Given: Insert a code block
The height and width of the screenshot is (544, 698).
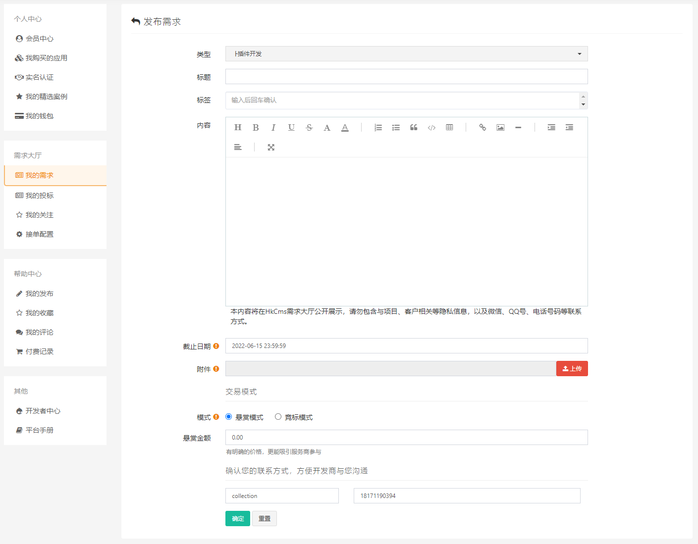Looking at the screenshot, I should [431, 128].
